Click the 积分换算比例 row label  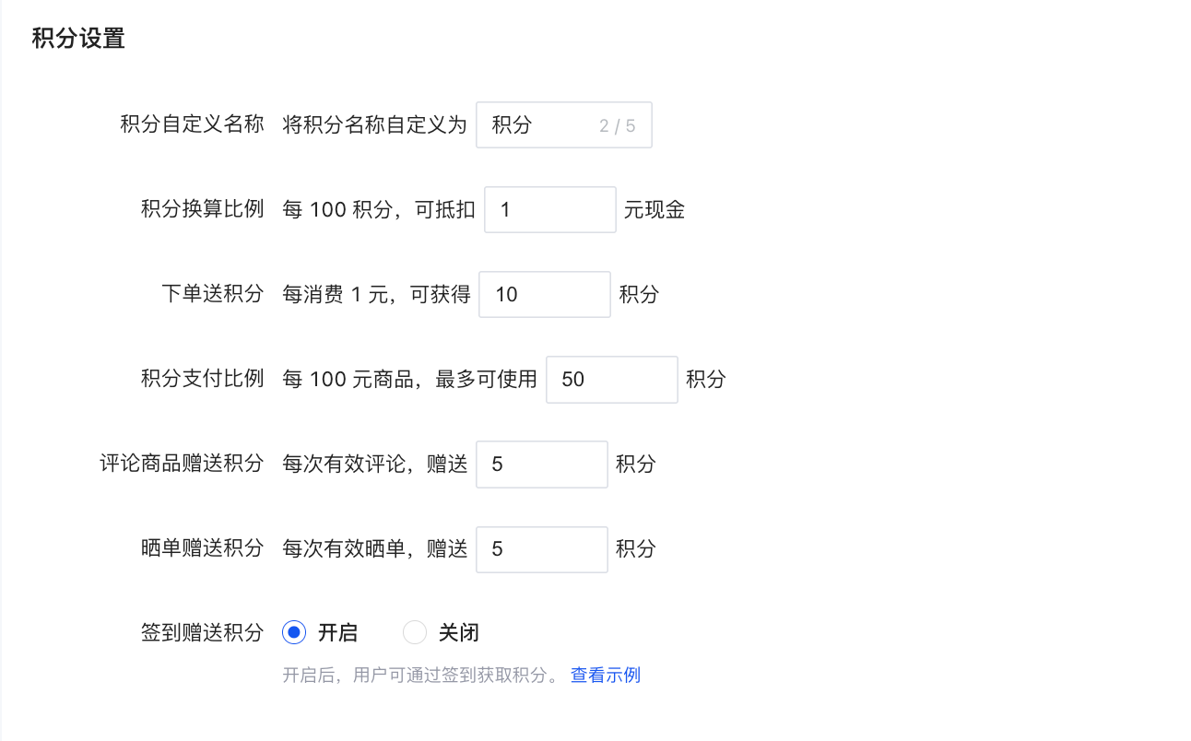point(202,210)
